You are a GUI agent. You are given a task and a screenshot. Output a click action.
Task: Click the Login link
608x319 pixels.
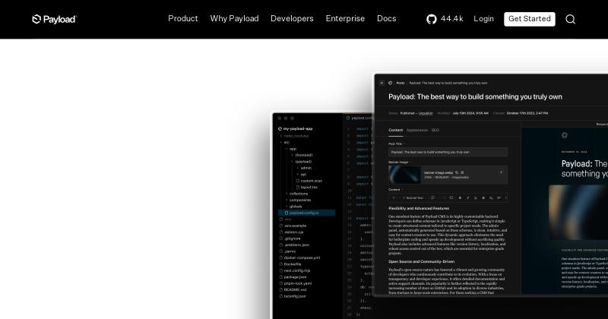pyautogui.click(x=483, y=18)
